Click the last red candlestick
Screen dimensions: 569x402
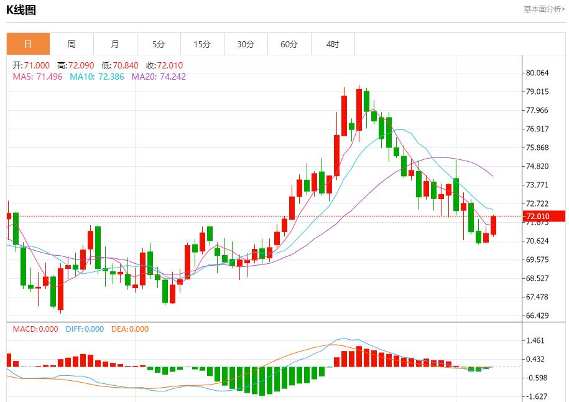point(494,225)
